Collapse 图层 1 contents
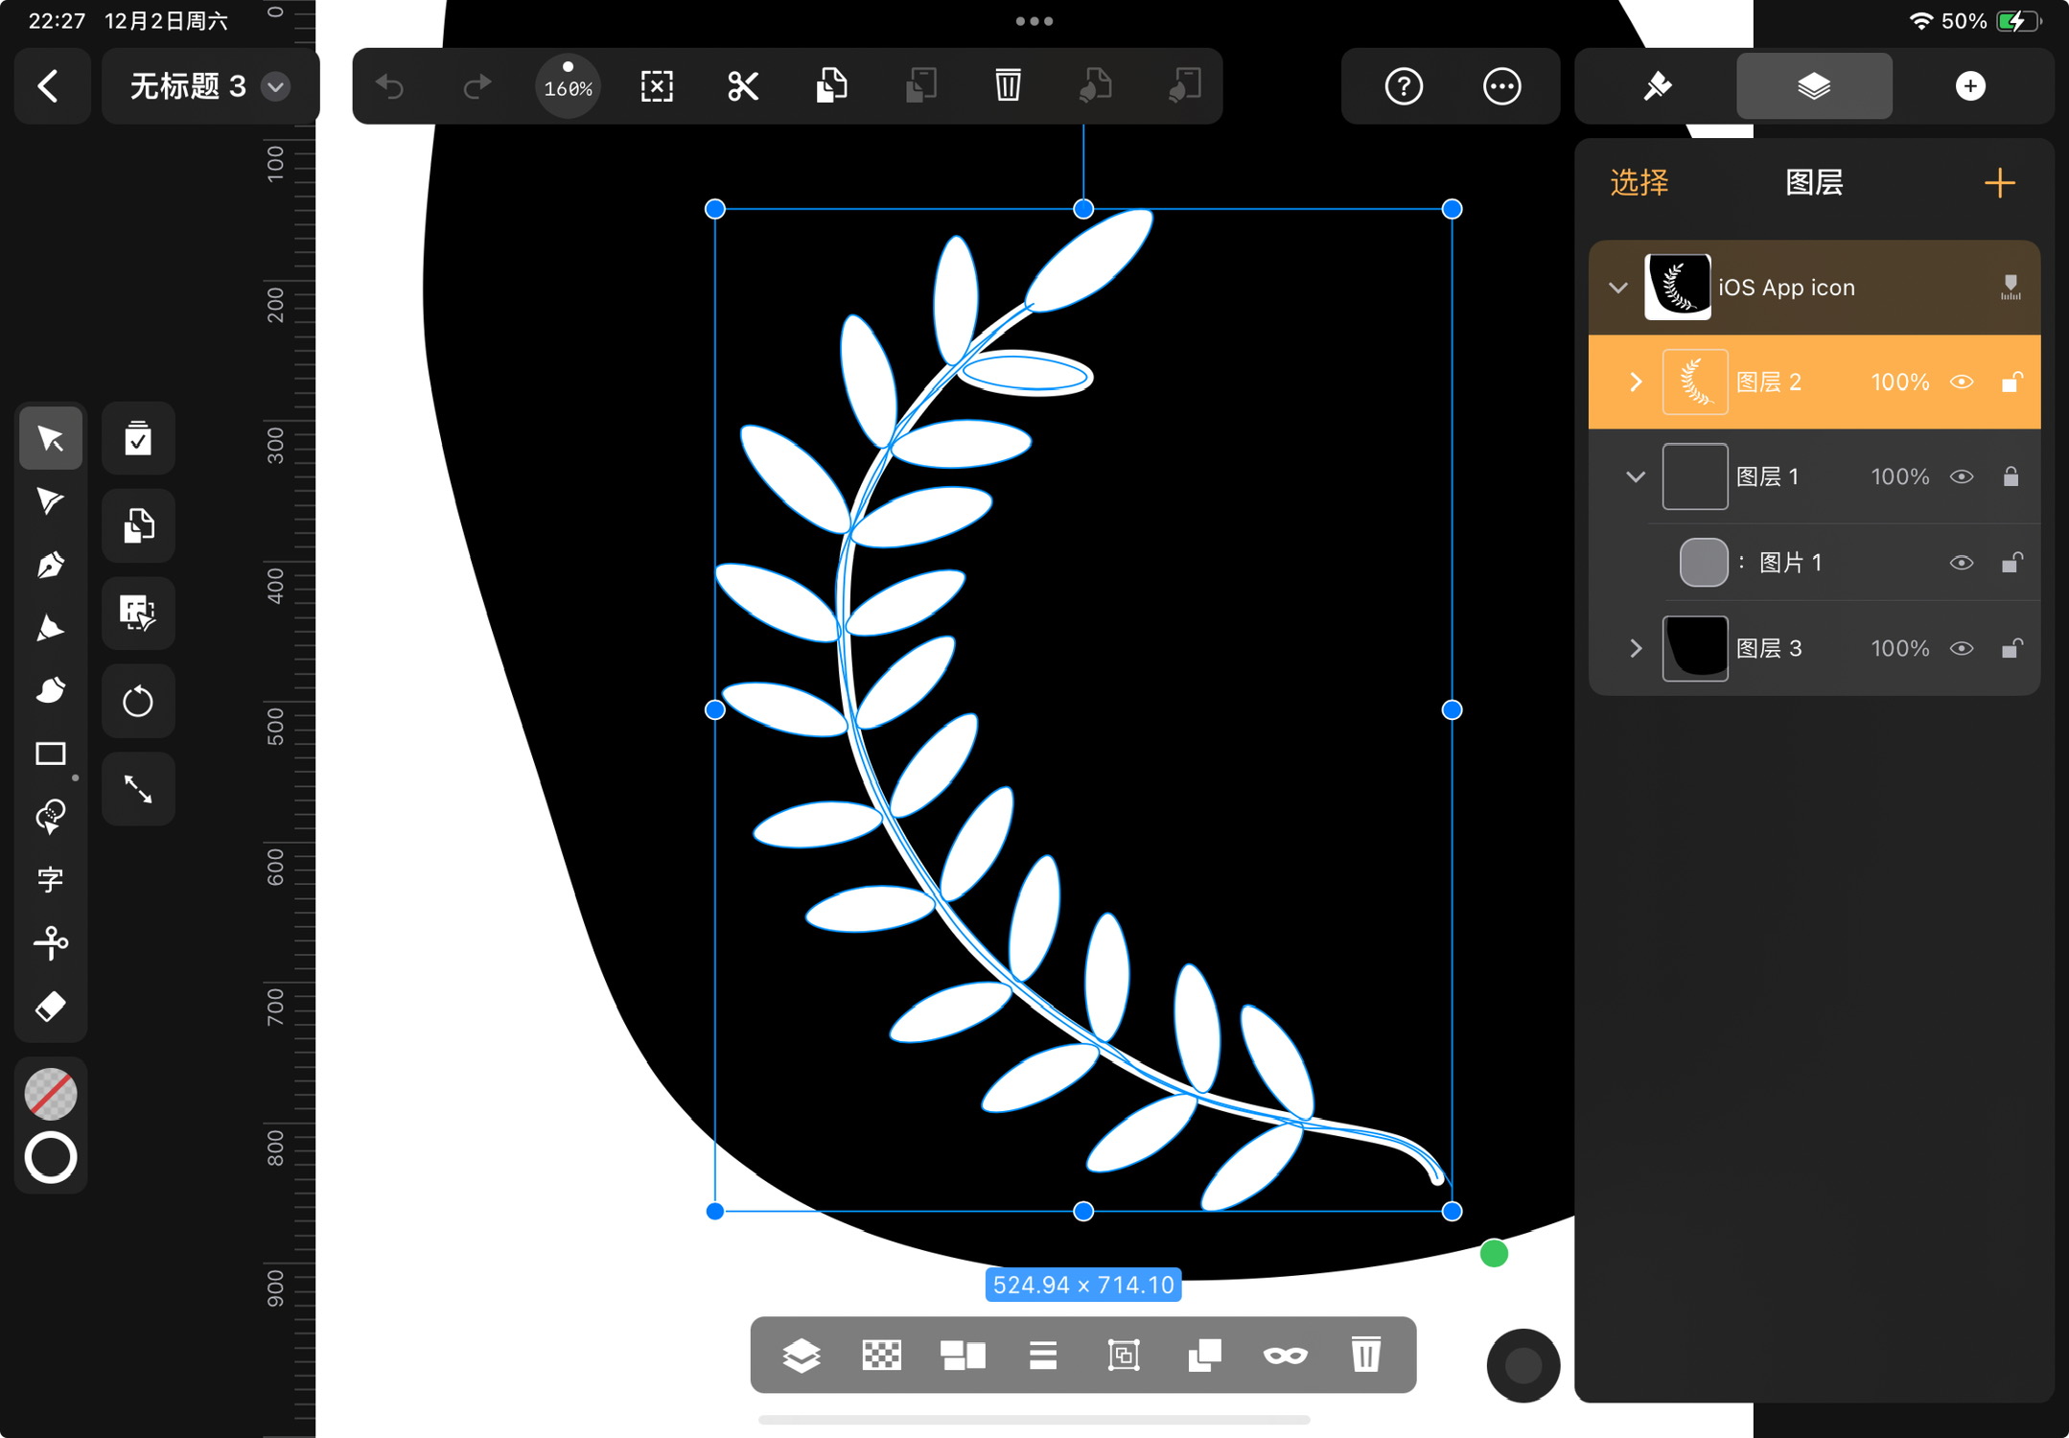This screenshot has height=1438, width=2069. point(1636,476)
